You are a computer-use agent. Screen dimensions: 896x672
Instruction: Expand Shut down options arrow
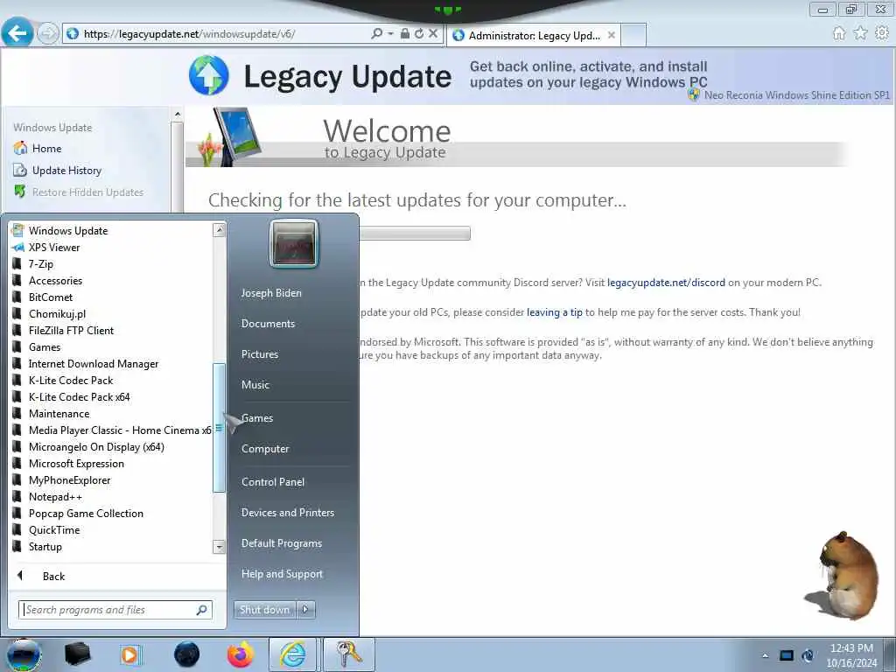[x=305, y=609]
